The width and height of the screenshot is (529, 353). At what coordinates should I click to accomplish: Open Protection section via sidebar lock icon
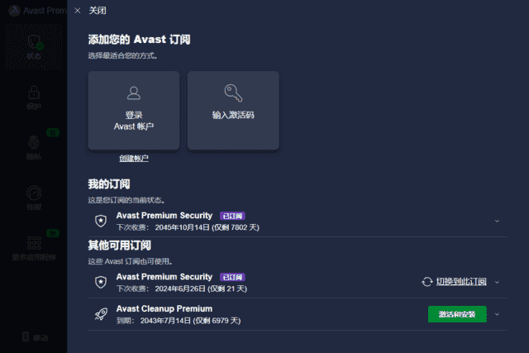[x=34, y=92]
